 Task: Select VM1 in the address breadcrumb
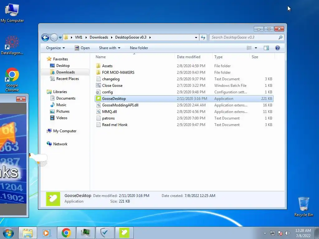[x=79, y=37]
